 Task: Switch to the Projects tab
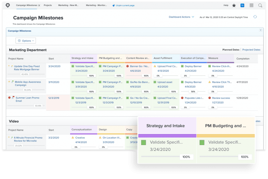tap(48, 5)
